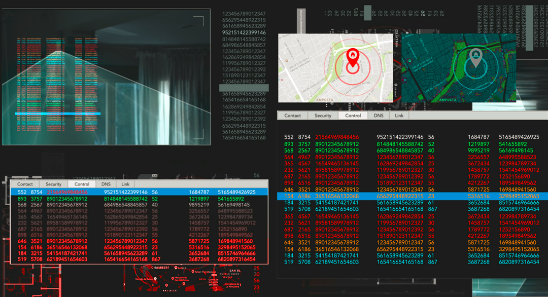Open the Link tab on the right table

click(x=399, y=116)
